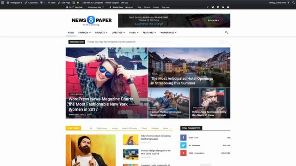The width and height of the screenshot is (296, 166).
Task: Select the Vogue filter tab
Action: coord(115,128)
